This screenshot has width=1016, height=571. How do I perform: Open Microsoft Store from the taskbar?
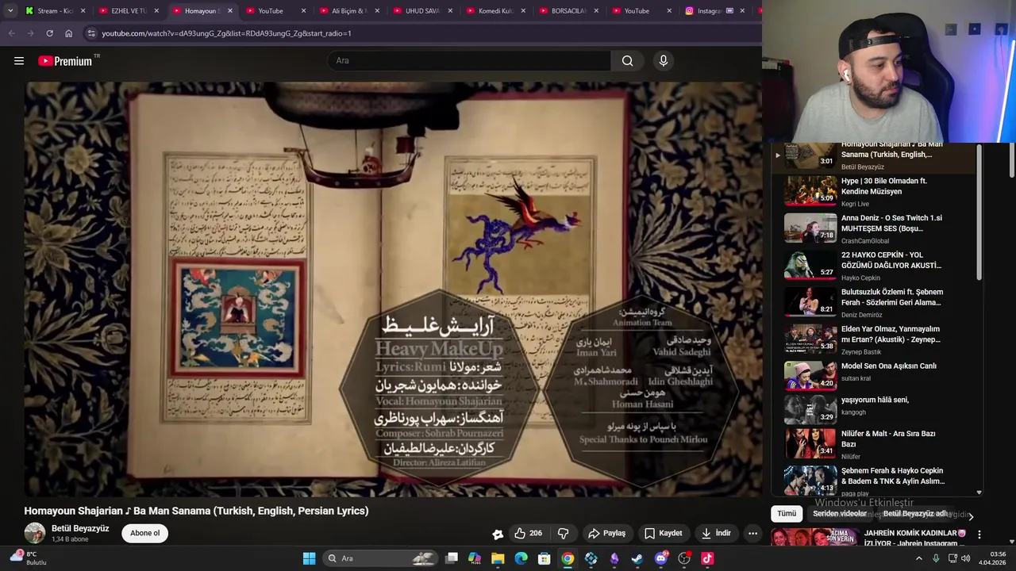pyautogui.click(x=545, y=558)
